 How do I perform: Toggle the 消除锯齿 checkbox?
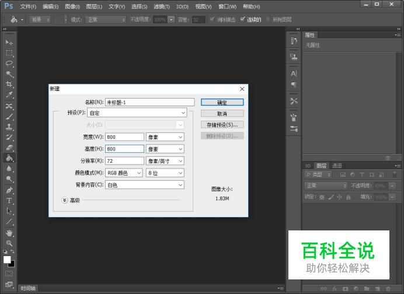(212, 19)
